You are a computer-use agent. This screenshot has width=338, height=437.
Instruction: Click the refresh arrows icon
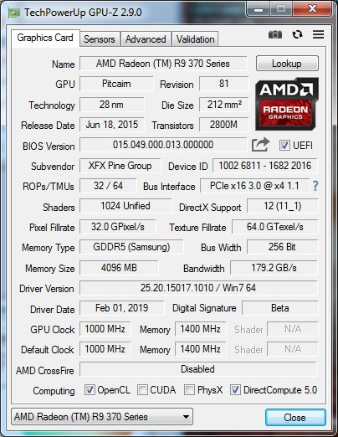tap(297, 34)
